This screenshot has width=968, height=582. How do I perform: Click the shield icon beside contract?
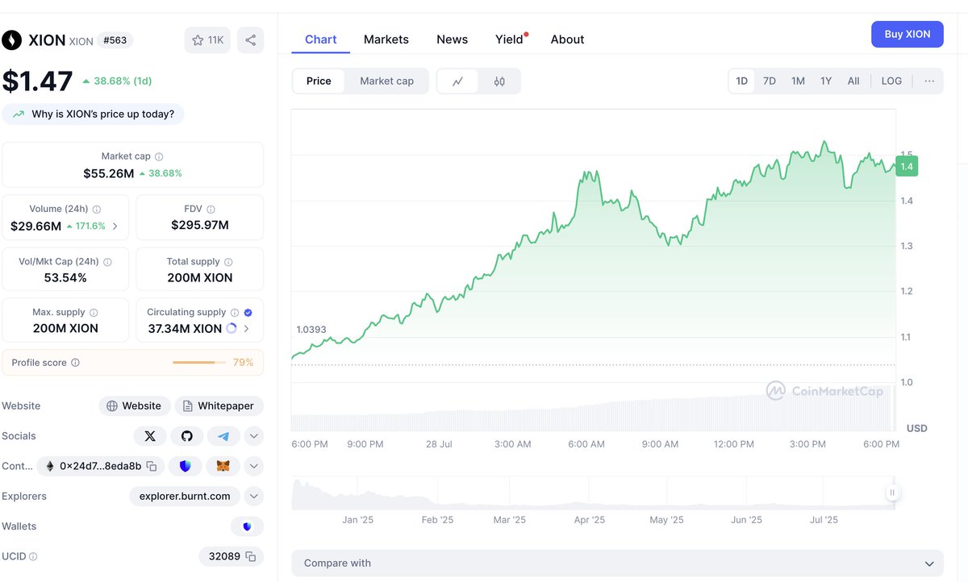point(186,466)
